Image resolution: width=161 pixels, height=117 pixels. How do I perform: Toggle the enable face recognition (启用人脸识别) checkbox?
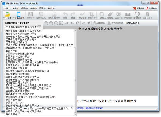pyautogui.click(x=126, y=23)
